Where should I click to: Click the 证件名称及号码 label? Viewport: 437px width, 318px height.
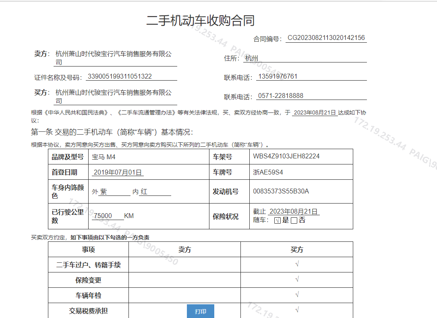(58, 77)
